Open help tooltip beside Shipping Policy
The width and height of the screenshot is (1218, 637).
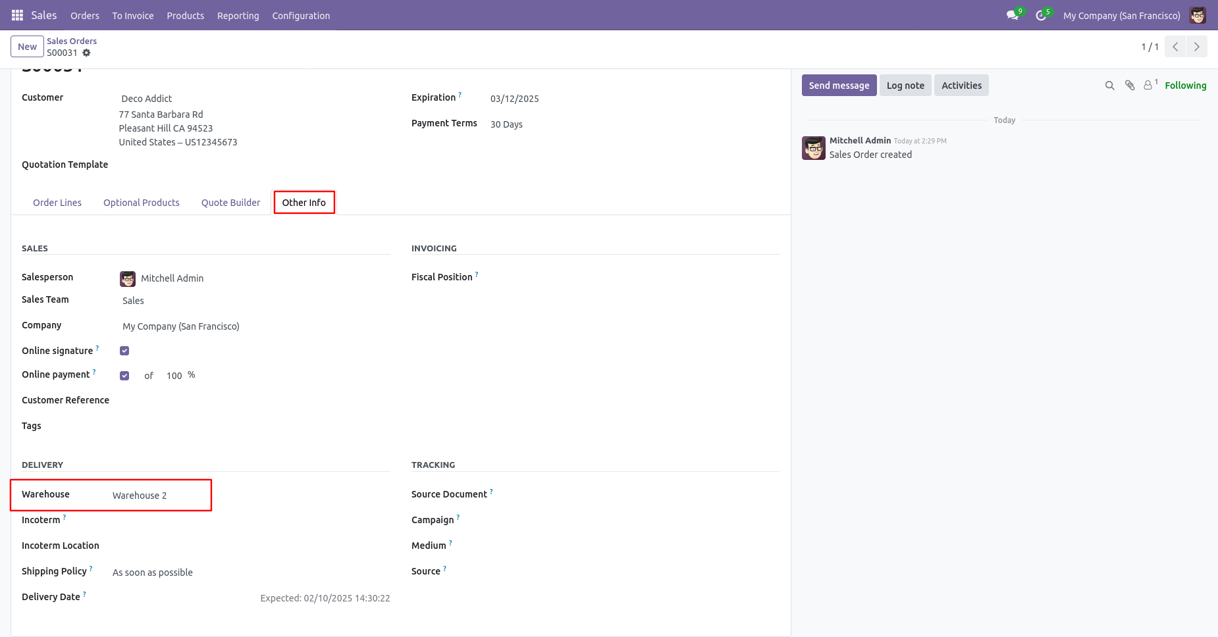[x=91, y=569]
